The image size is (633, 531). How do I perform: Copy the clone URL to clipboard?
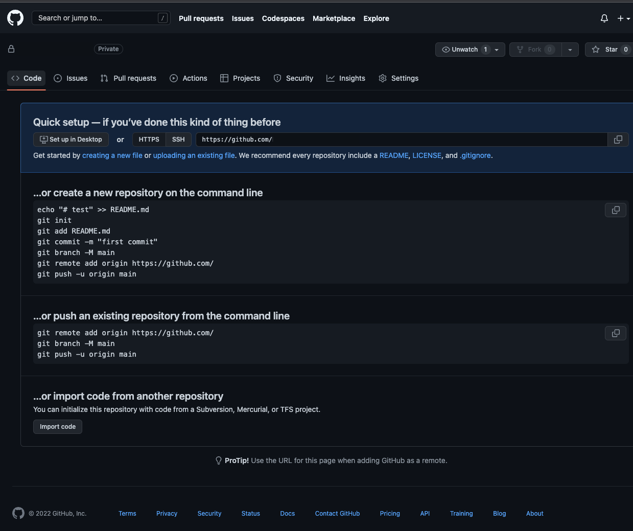pos(618,140)
